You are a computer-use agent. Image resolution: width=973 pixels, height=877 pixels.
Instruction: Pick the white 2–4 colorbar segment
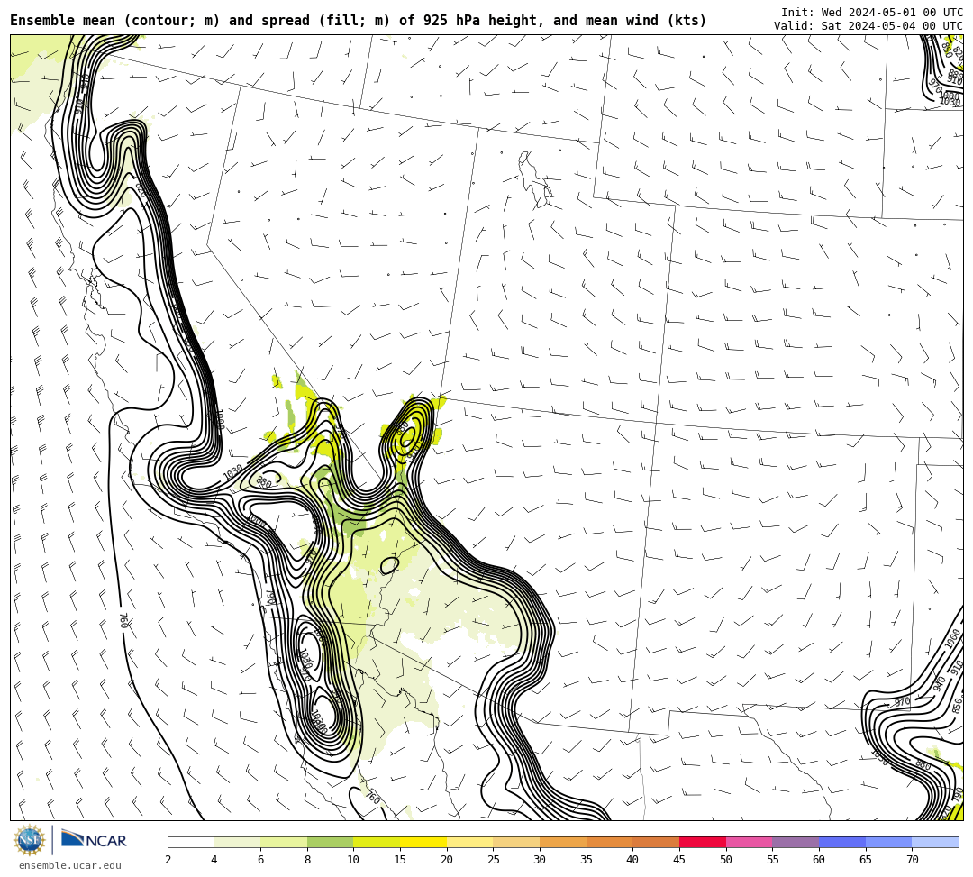[190, 843]
